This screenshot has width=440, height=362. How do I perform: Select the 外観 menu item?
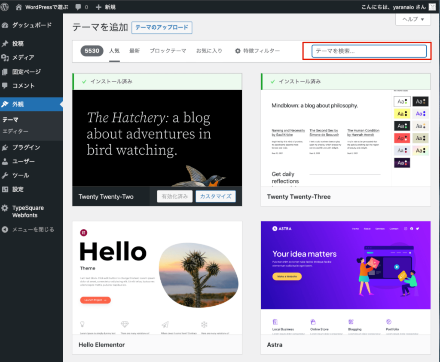coord(31,104)
